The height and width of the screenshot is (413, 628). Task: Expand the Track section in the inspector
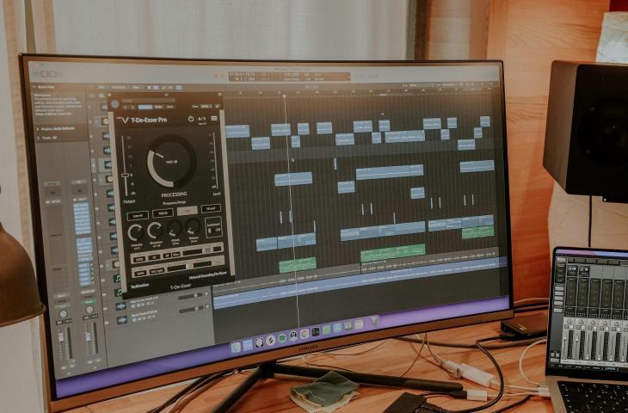coord(38,138)
